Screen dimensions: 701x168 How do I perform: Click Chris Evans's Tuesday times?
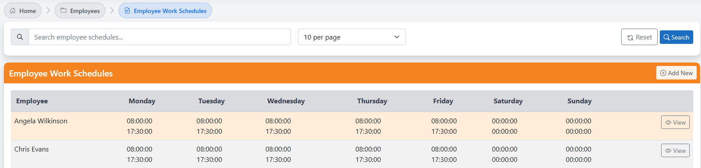[x=209, y=154]
